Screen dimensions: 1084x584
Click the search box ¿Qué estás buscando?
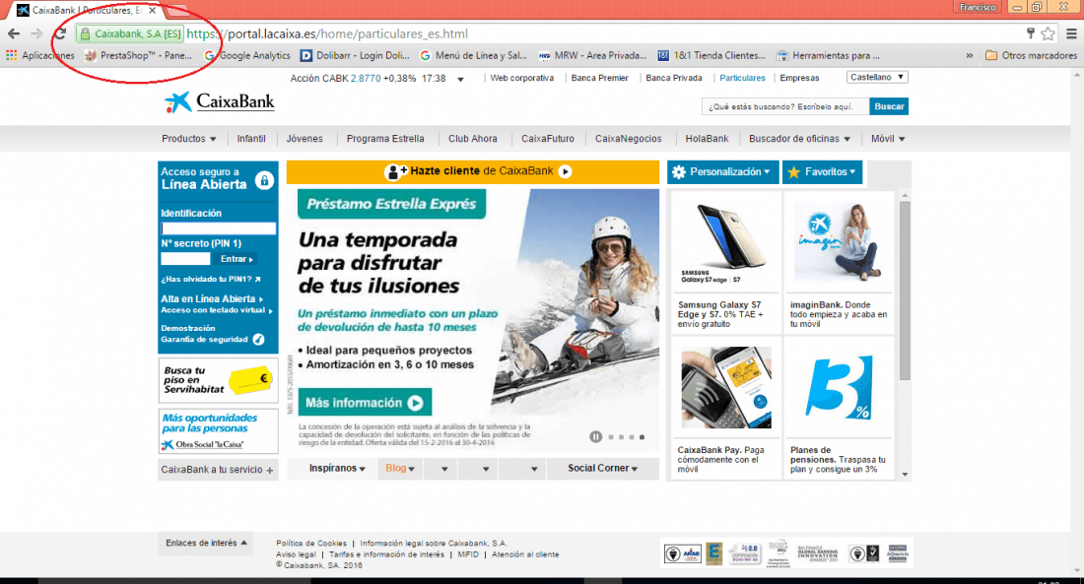[x=785, y=106]
